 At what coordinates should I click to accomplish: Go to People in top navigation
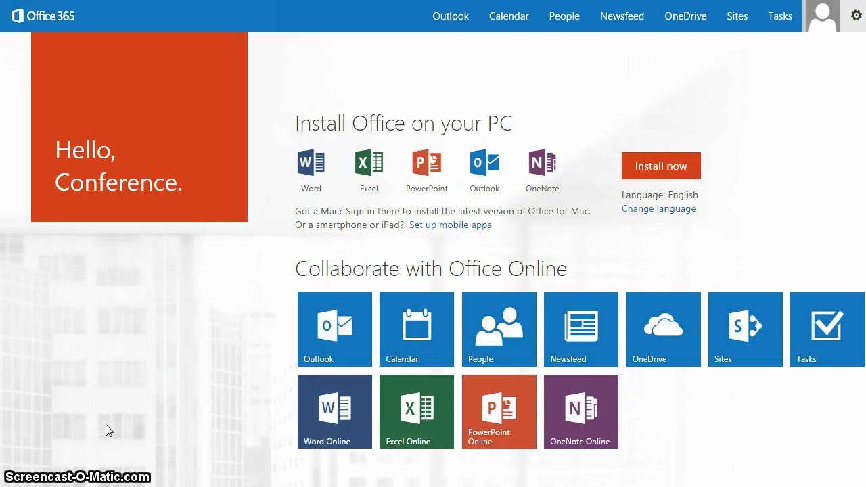point(564,16)
